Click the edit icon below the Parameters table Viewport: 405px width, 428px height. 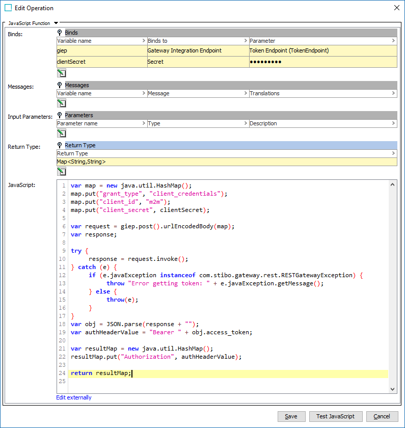pyautogui.click(x=61, y=133)
